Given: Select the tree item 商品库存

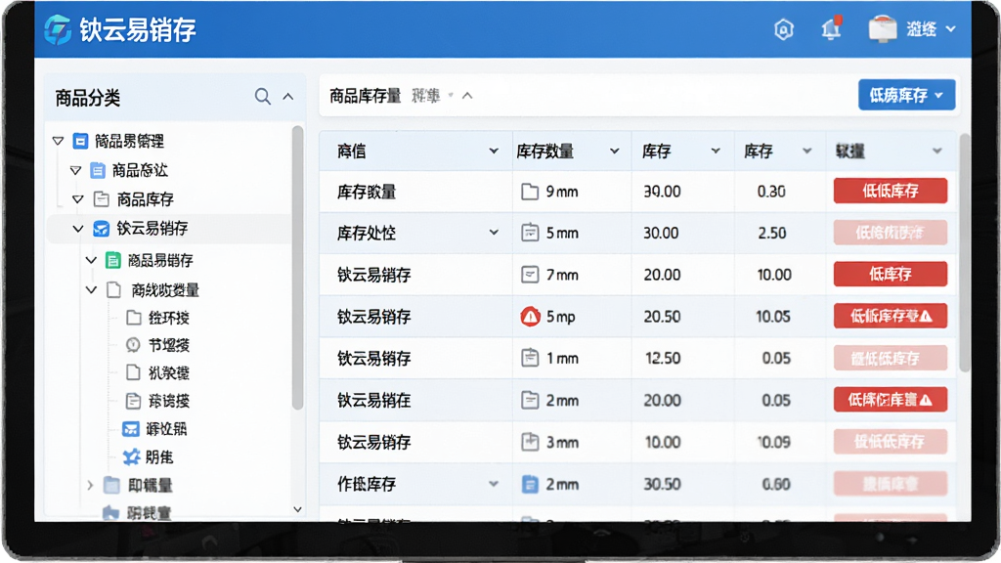Looking at the screenshot, I should point(146,199).
